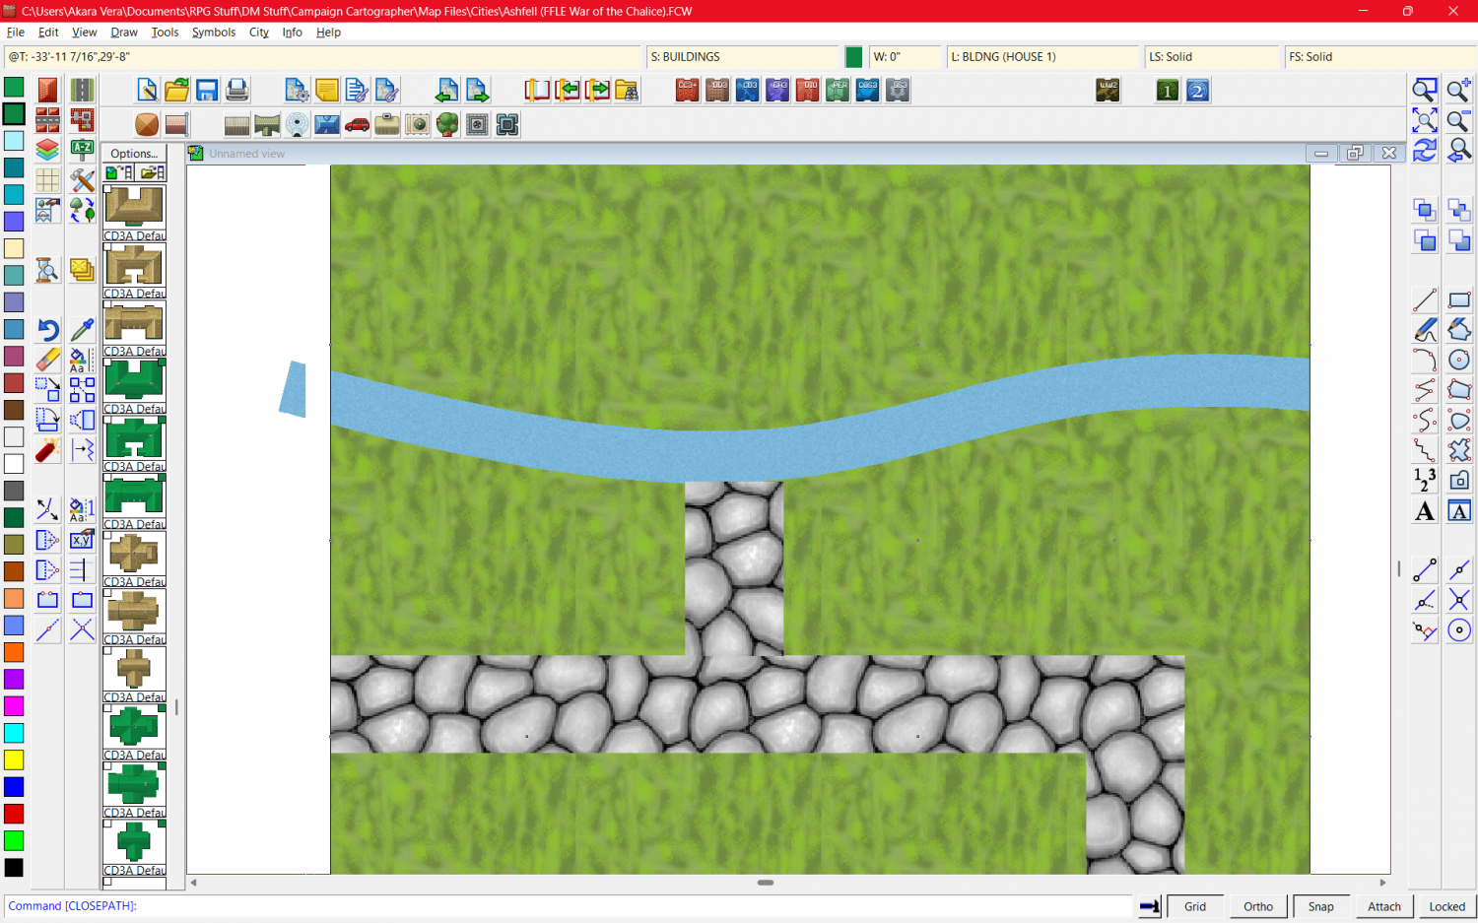
Task: Click the Zoom Extents icon
Action: pos(1425,121)
